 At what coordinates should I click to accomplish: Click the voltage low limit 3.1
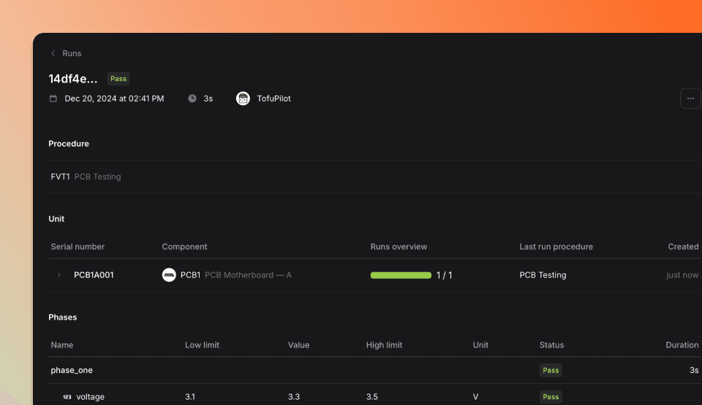click(x=190, y=397)
